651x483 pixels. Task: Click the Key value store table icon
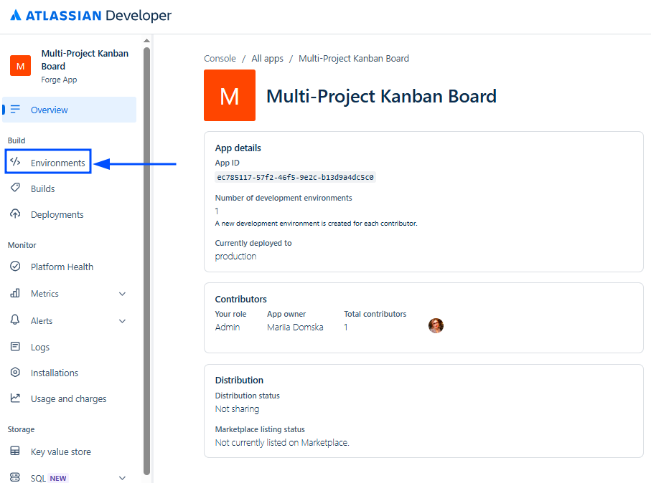[x=15, y=451]
